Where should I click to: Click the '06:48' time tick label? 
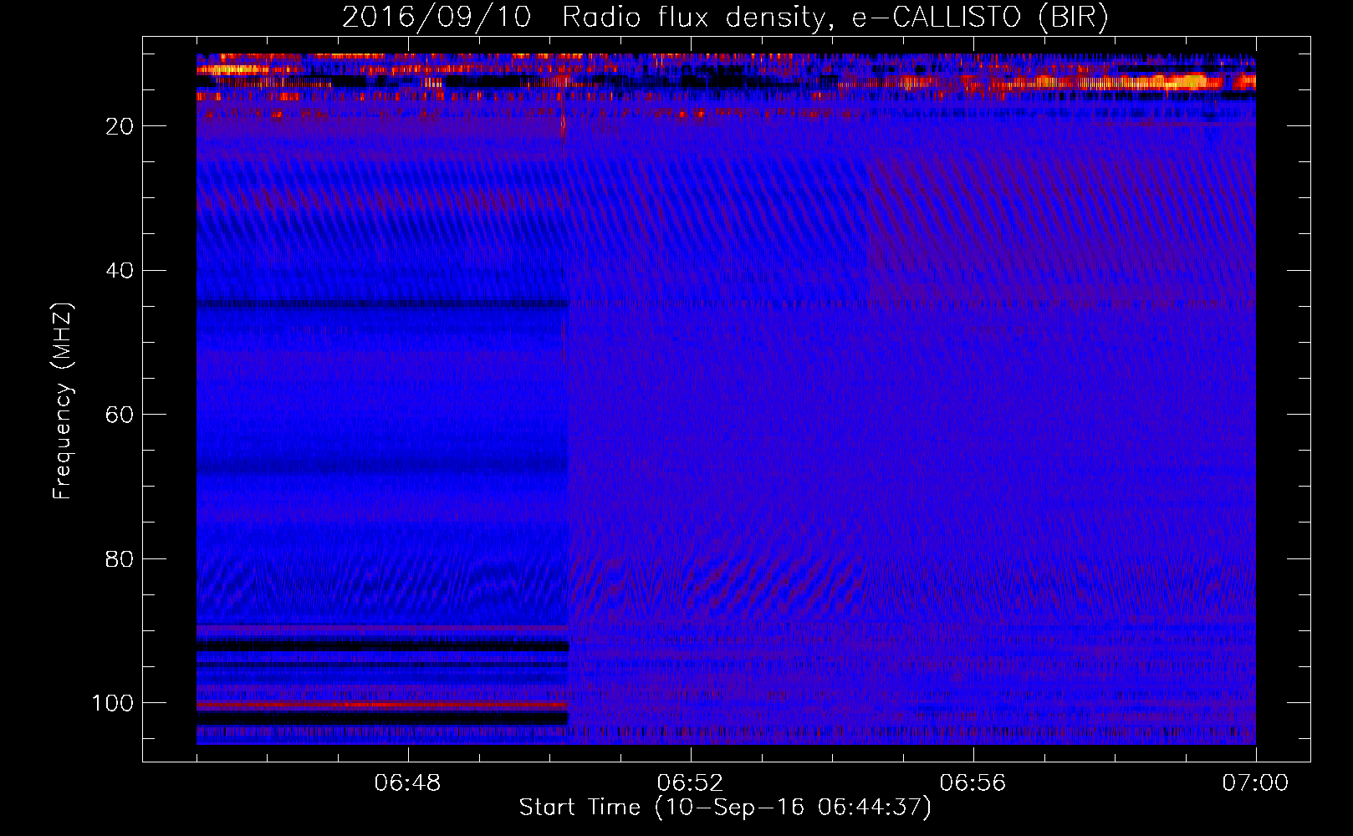pyautogui.click(x=408, y=783)
